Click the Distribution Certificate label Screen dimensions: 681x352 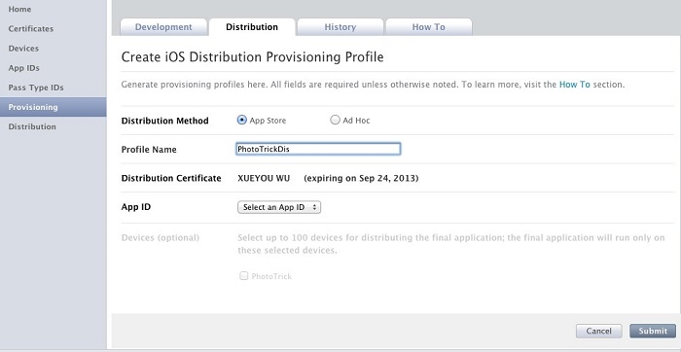click(171, 178)
